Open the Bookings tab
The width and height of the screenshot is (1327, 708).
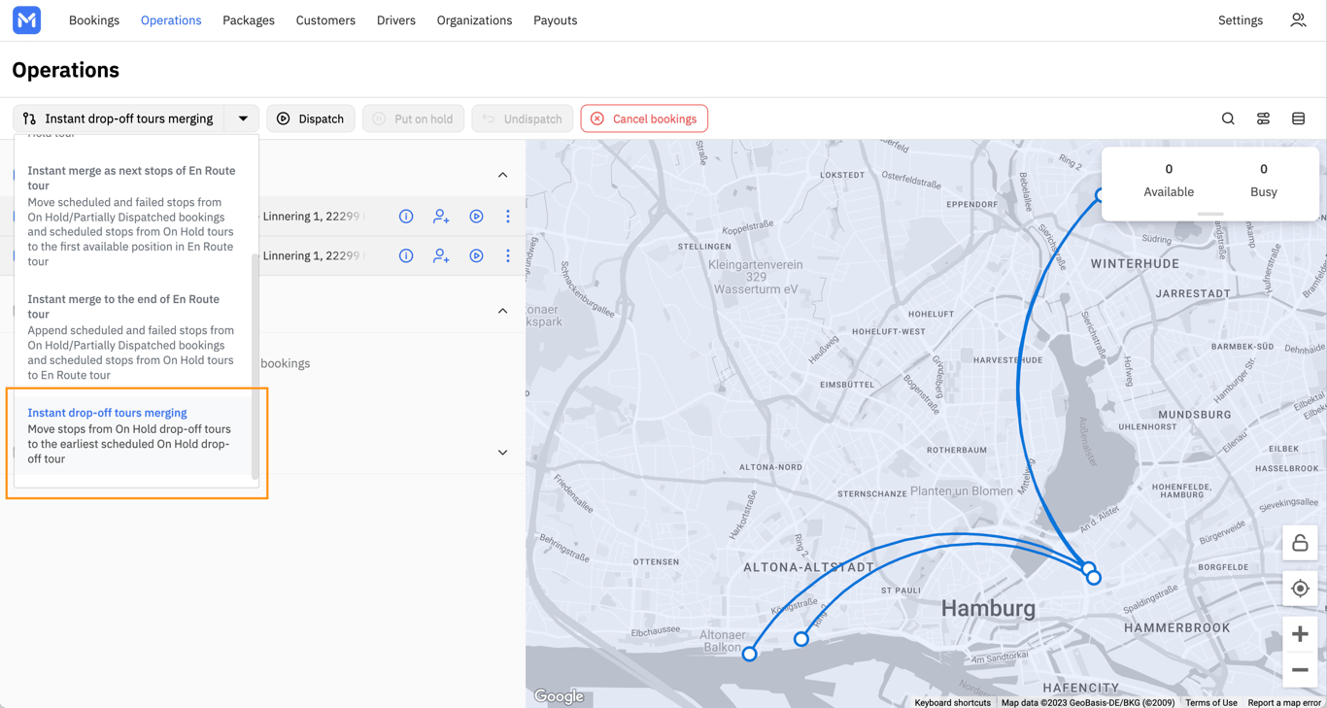[x=94, y=20]
